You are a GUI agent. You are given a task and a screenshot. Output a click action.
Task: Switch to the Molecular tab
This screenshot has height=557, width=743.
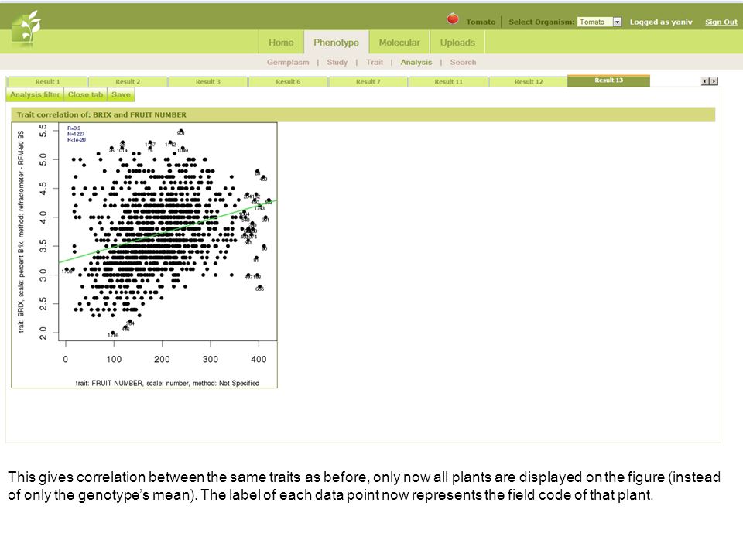399,43
